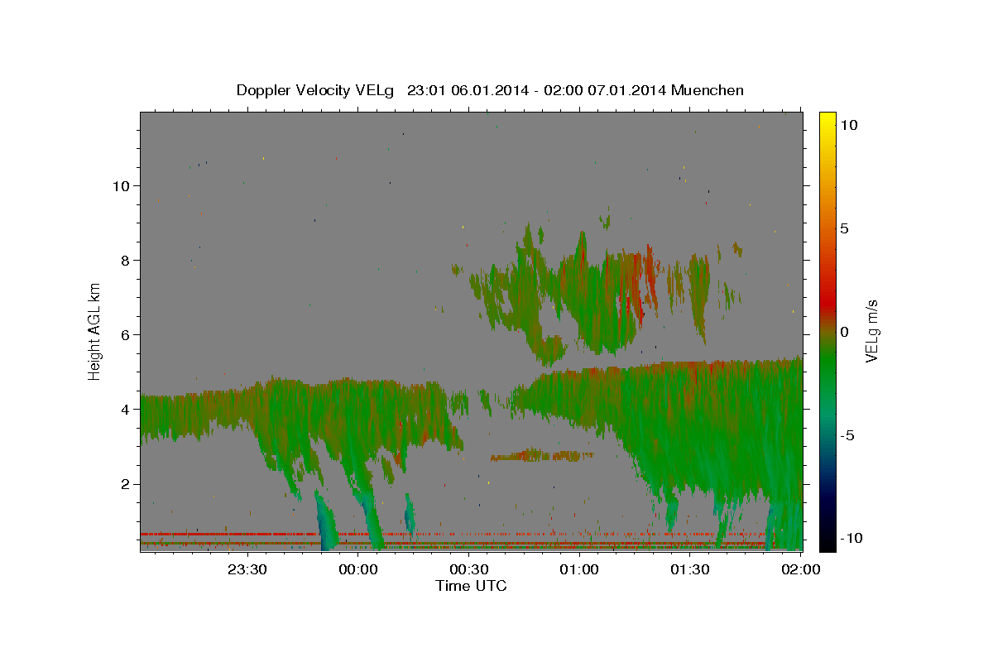Screen dimensions: 993x662
Task: Click the plot title 'Doppler Velocity VELg'
Action: coord(316,90)
